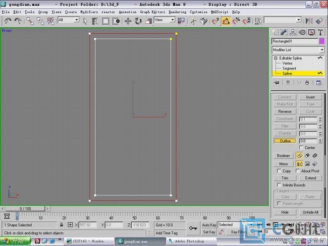Switch to the Display command panel tab
This screenshot has height=246, width=328.
pos(311,32)
